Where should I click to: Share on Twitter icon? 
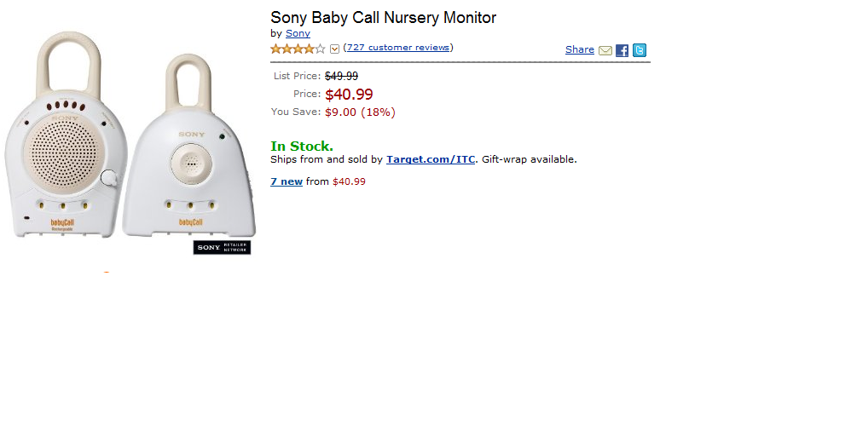point(640,50)
